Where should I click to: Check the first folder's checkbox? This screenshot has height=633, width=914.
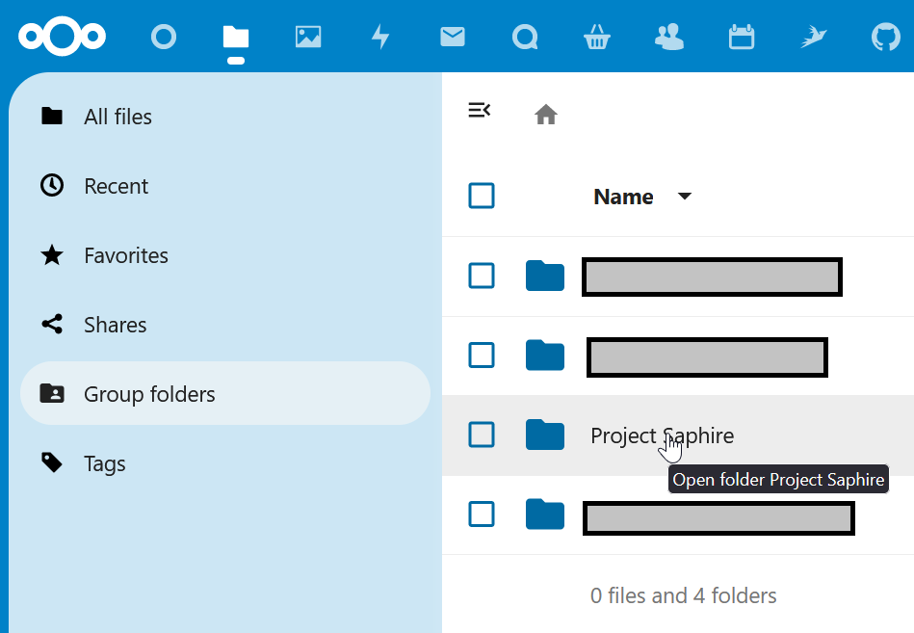pyautogui.click(x=482, y=276)
